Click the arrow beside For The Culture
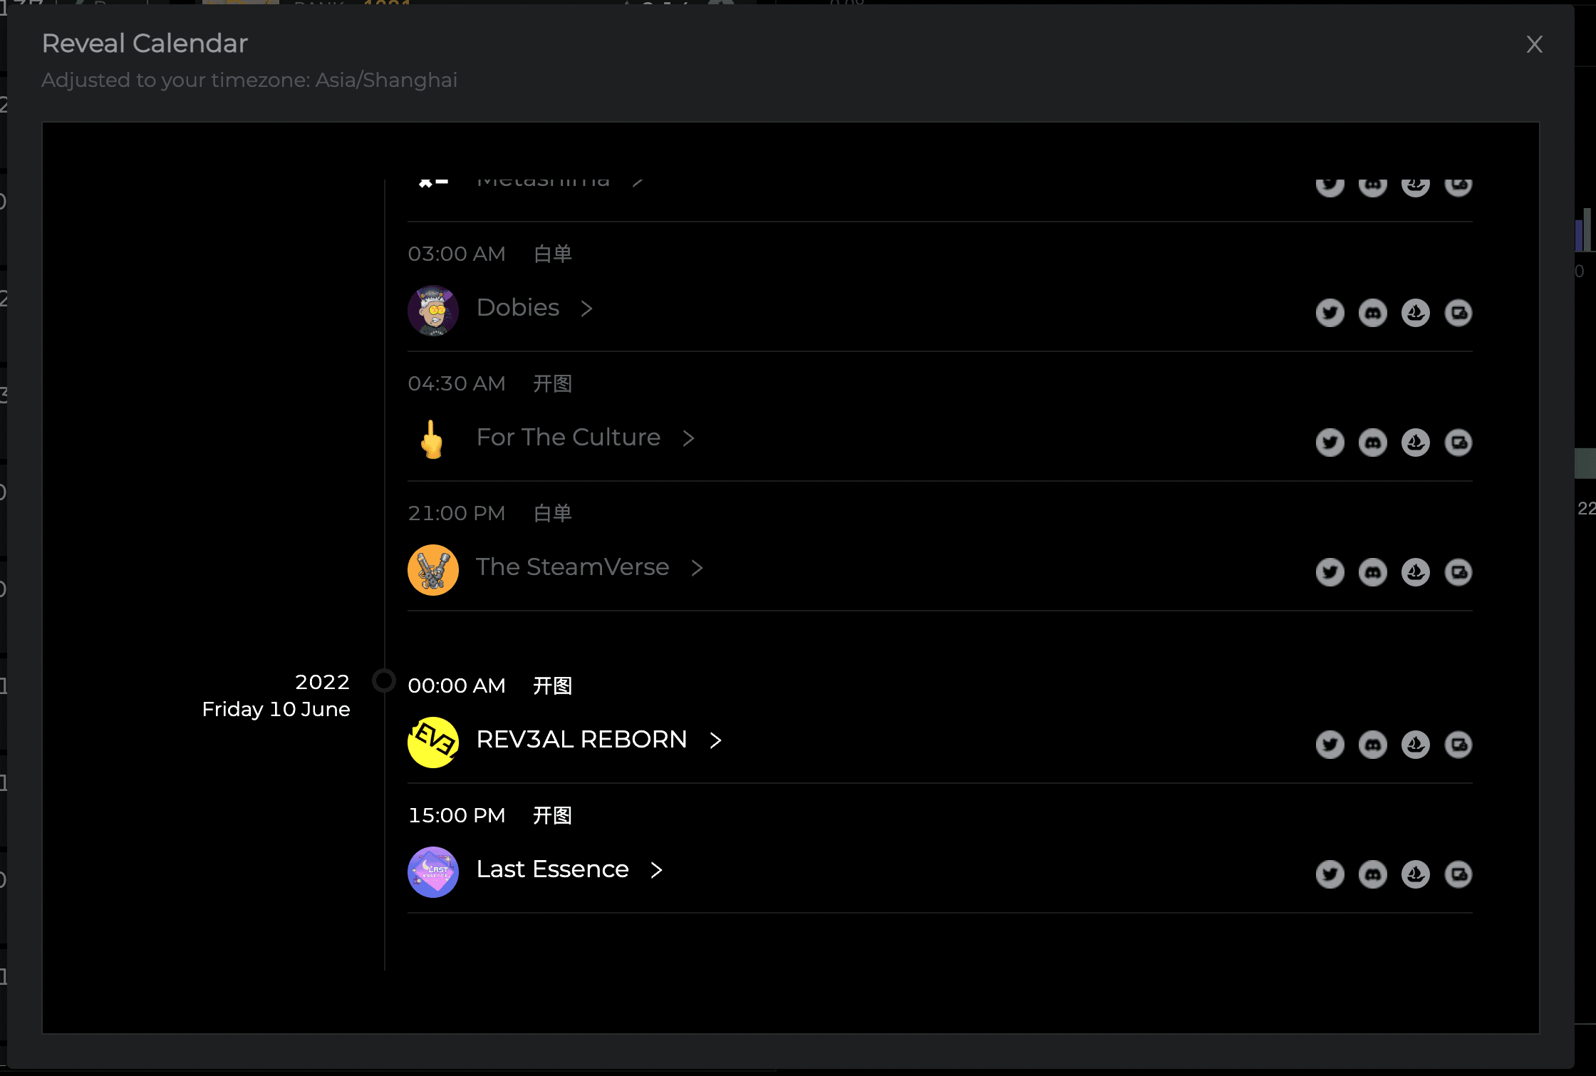The image size is (1596, 1076). (688, 438)
